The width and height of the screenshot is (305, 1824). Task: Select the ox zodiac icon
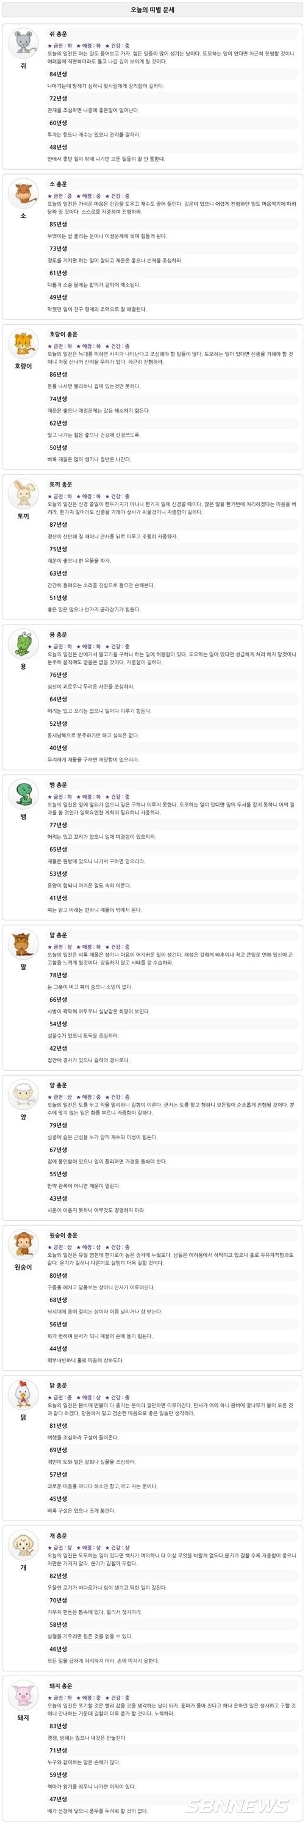[x=23, y=194]
